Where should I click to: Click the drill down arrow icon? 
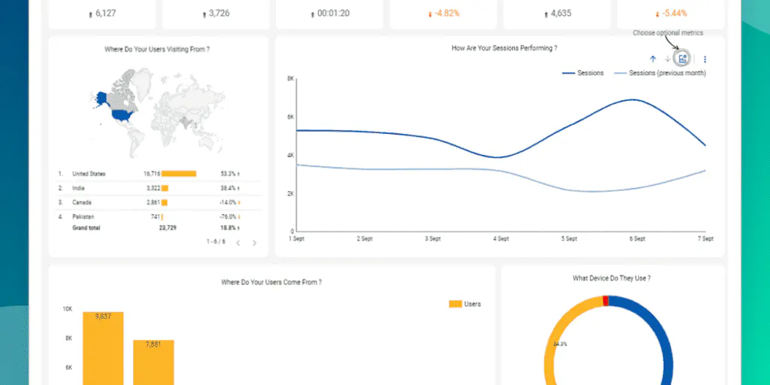(668, 59)
